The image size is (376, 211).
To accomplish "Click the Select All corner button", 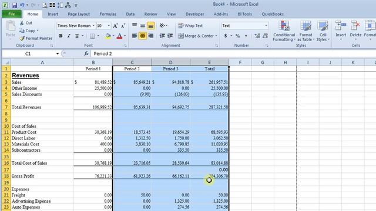I will pos(6,63).
